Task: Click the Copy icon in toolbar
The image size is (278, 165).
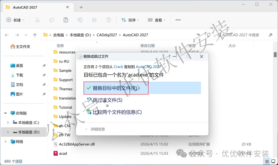Action: [51, 20]
